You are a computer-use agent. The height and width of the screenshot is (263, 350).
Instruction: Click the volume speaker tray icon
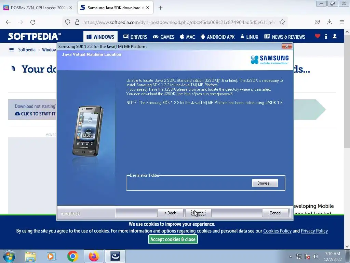(315, 256)
